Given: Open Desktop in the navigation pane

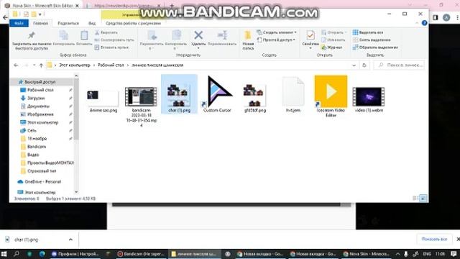Looking at the screenshot, I should tap(40, 90).
